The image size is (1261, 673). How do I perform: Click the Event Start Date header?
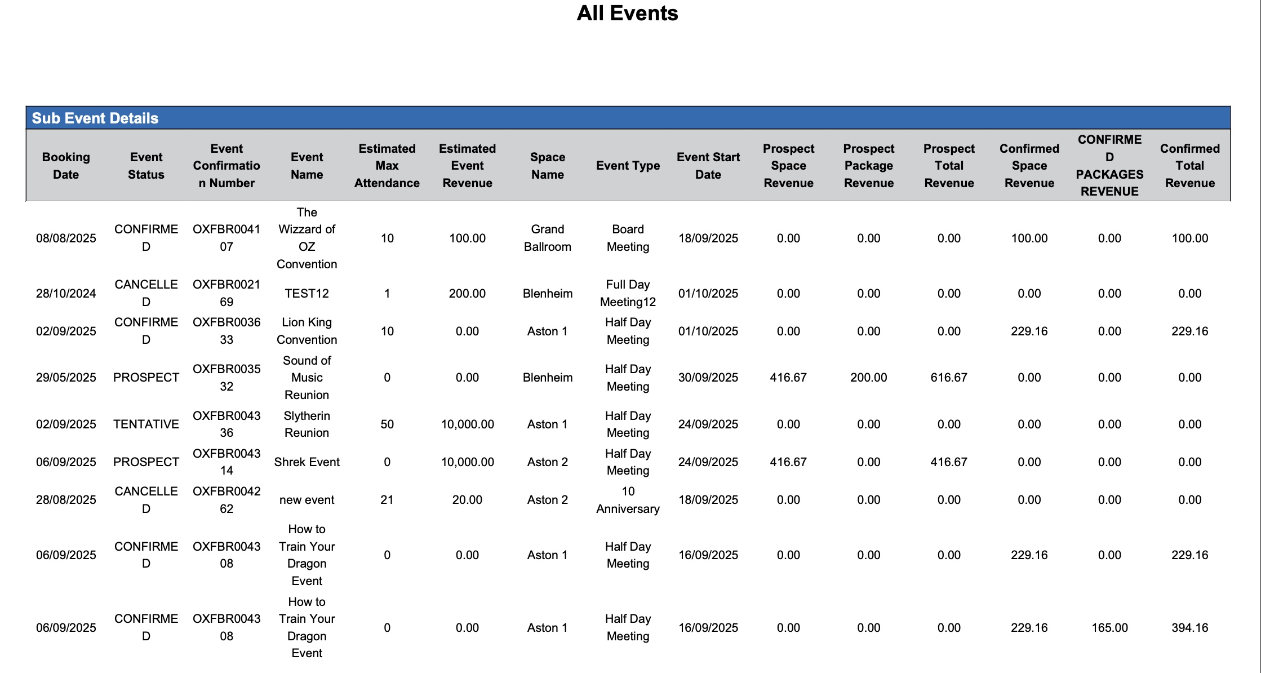[x=708, y=166]
